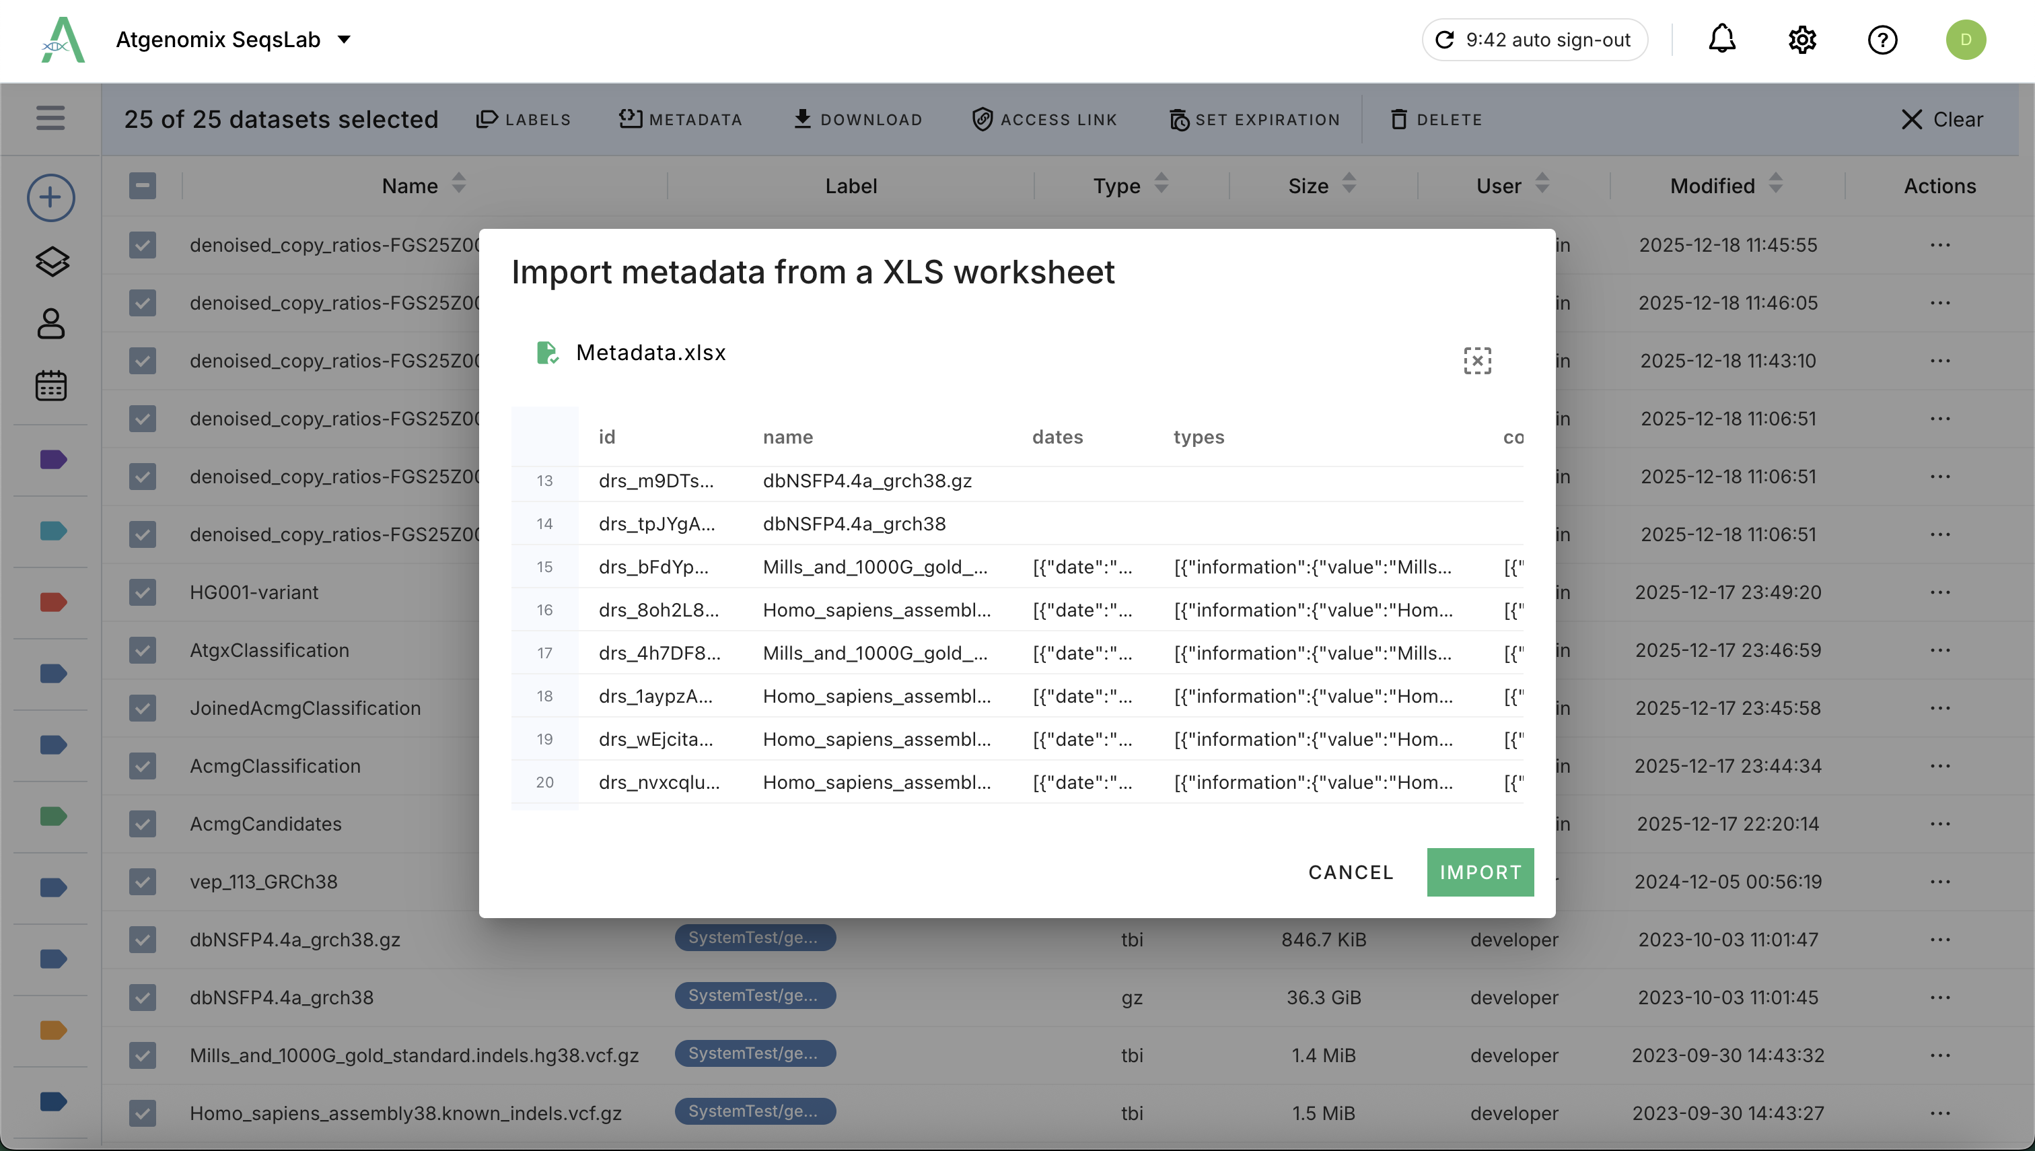Open the hamburger navigation menu
This screenshot has height=1151, width=2035.
pos(50,118)
